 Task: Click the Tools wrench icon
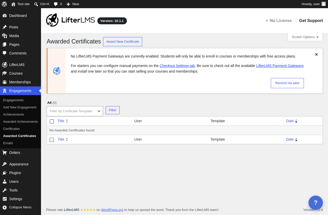(x=5, y=190)
